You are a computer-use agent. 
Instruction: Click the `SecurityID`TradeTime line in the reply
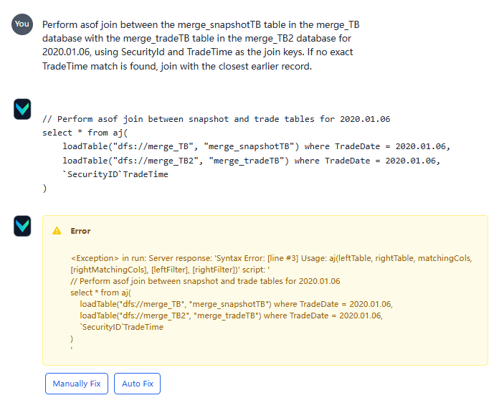[115, 174]
